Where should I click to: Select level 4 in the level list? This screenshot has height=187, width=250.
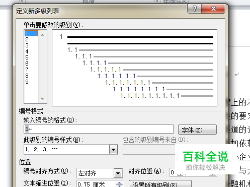point(31,51)
